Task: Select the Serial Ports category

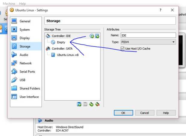Action: [26, 72]
